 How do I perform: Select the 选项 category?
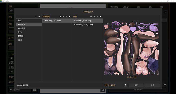(29, 40)
